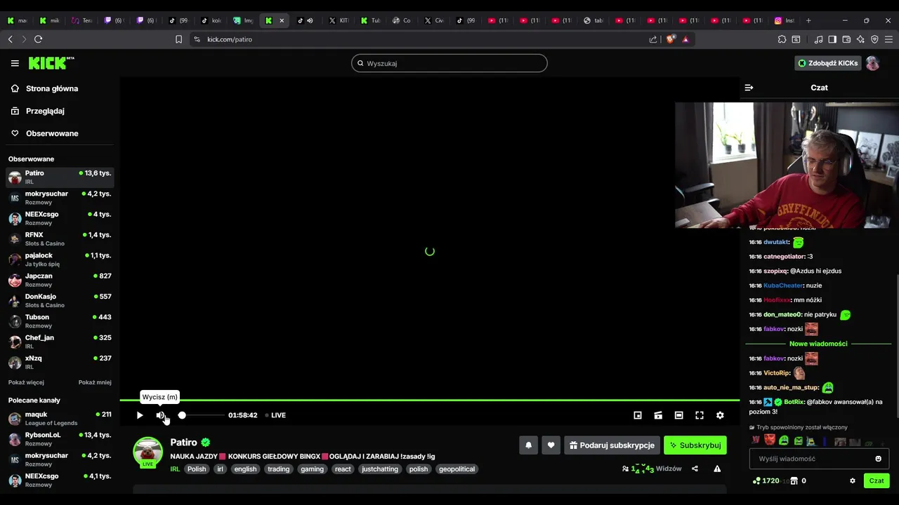Click in the Wyszukaj search box

(449, 63)
